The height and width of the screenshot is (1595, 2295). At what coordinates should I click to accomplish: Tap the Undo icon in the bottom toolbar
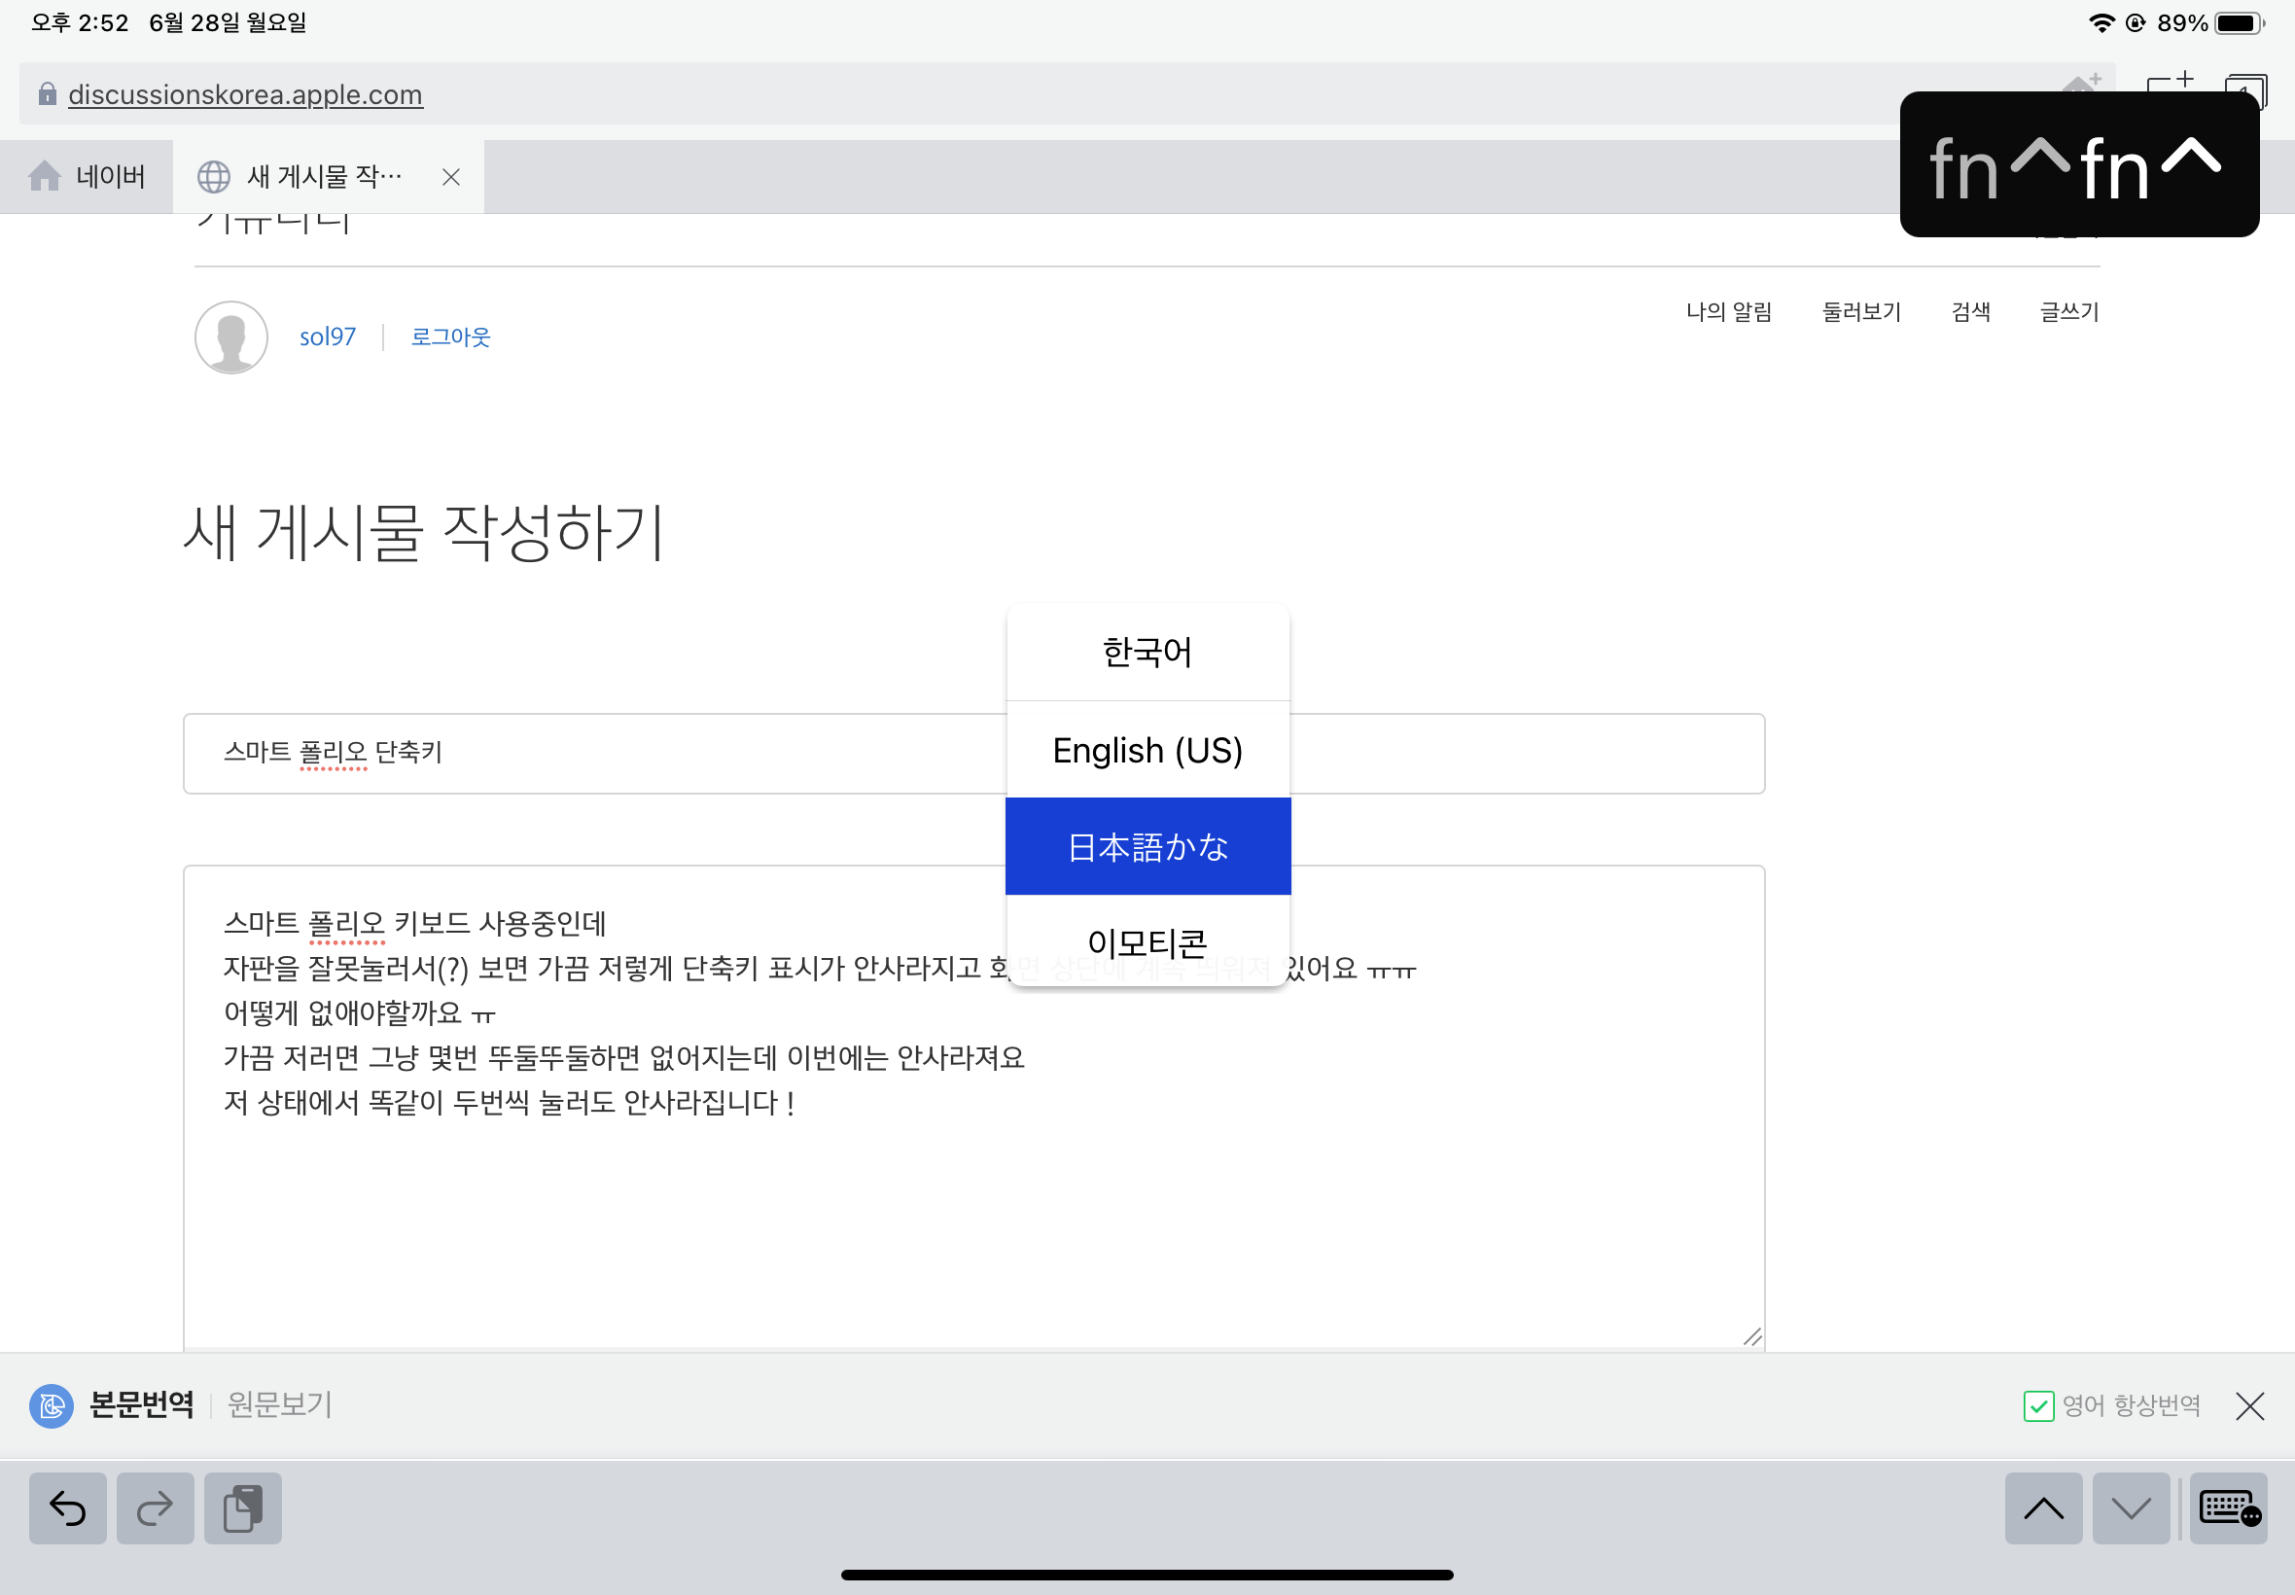coord(66,1508)
